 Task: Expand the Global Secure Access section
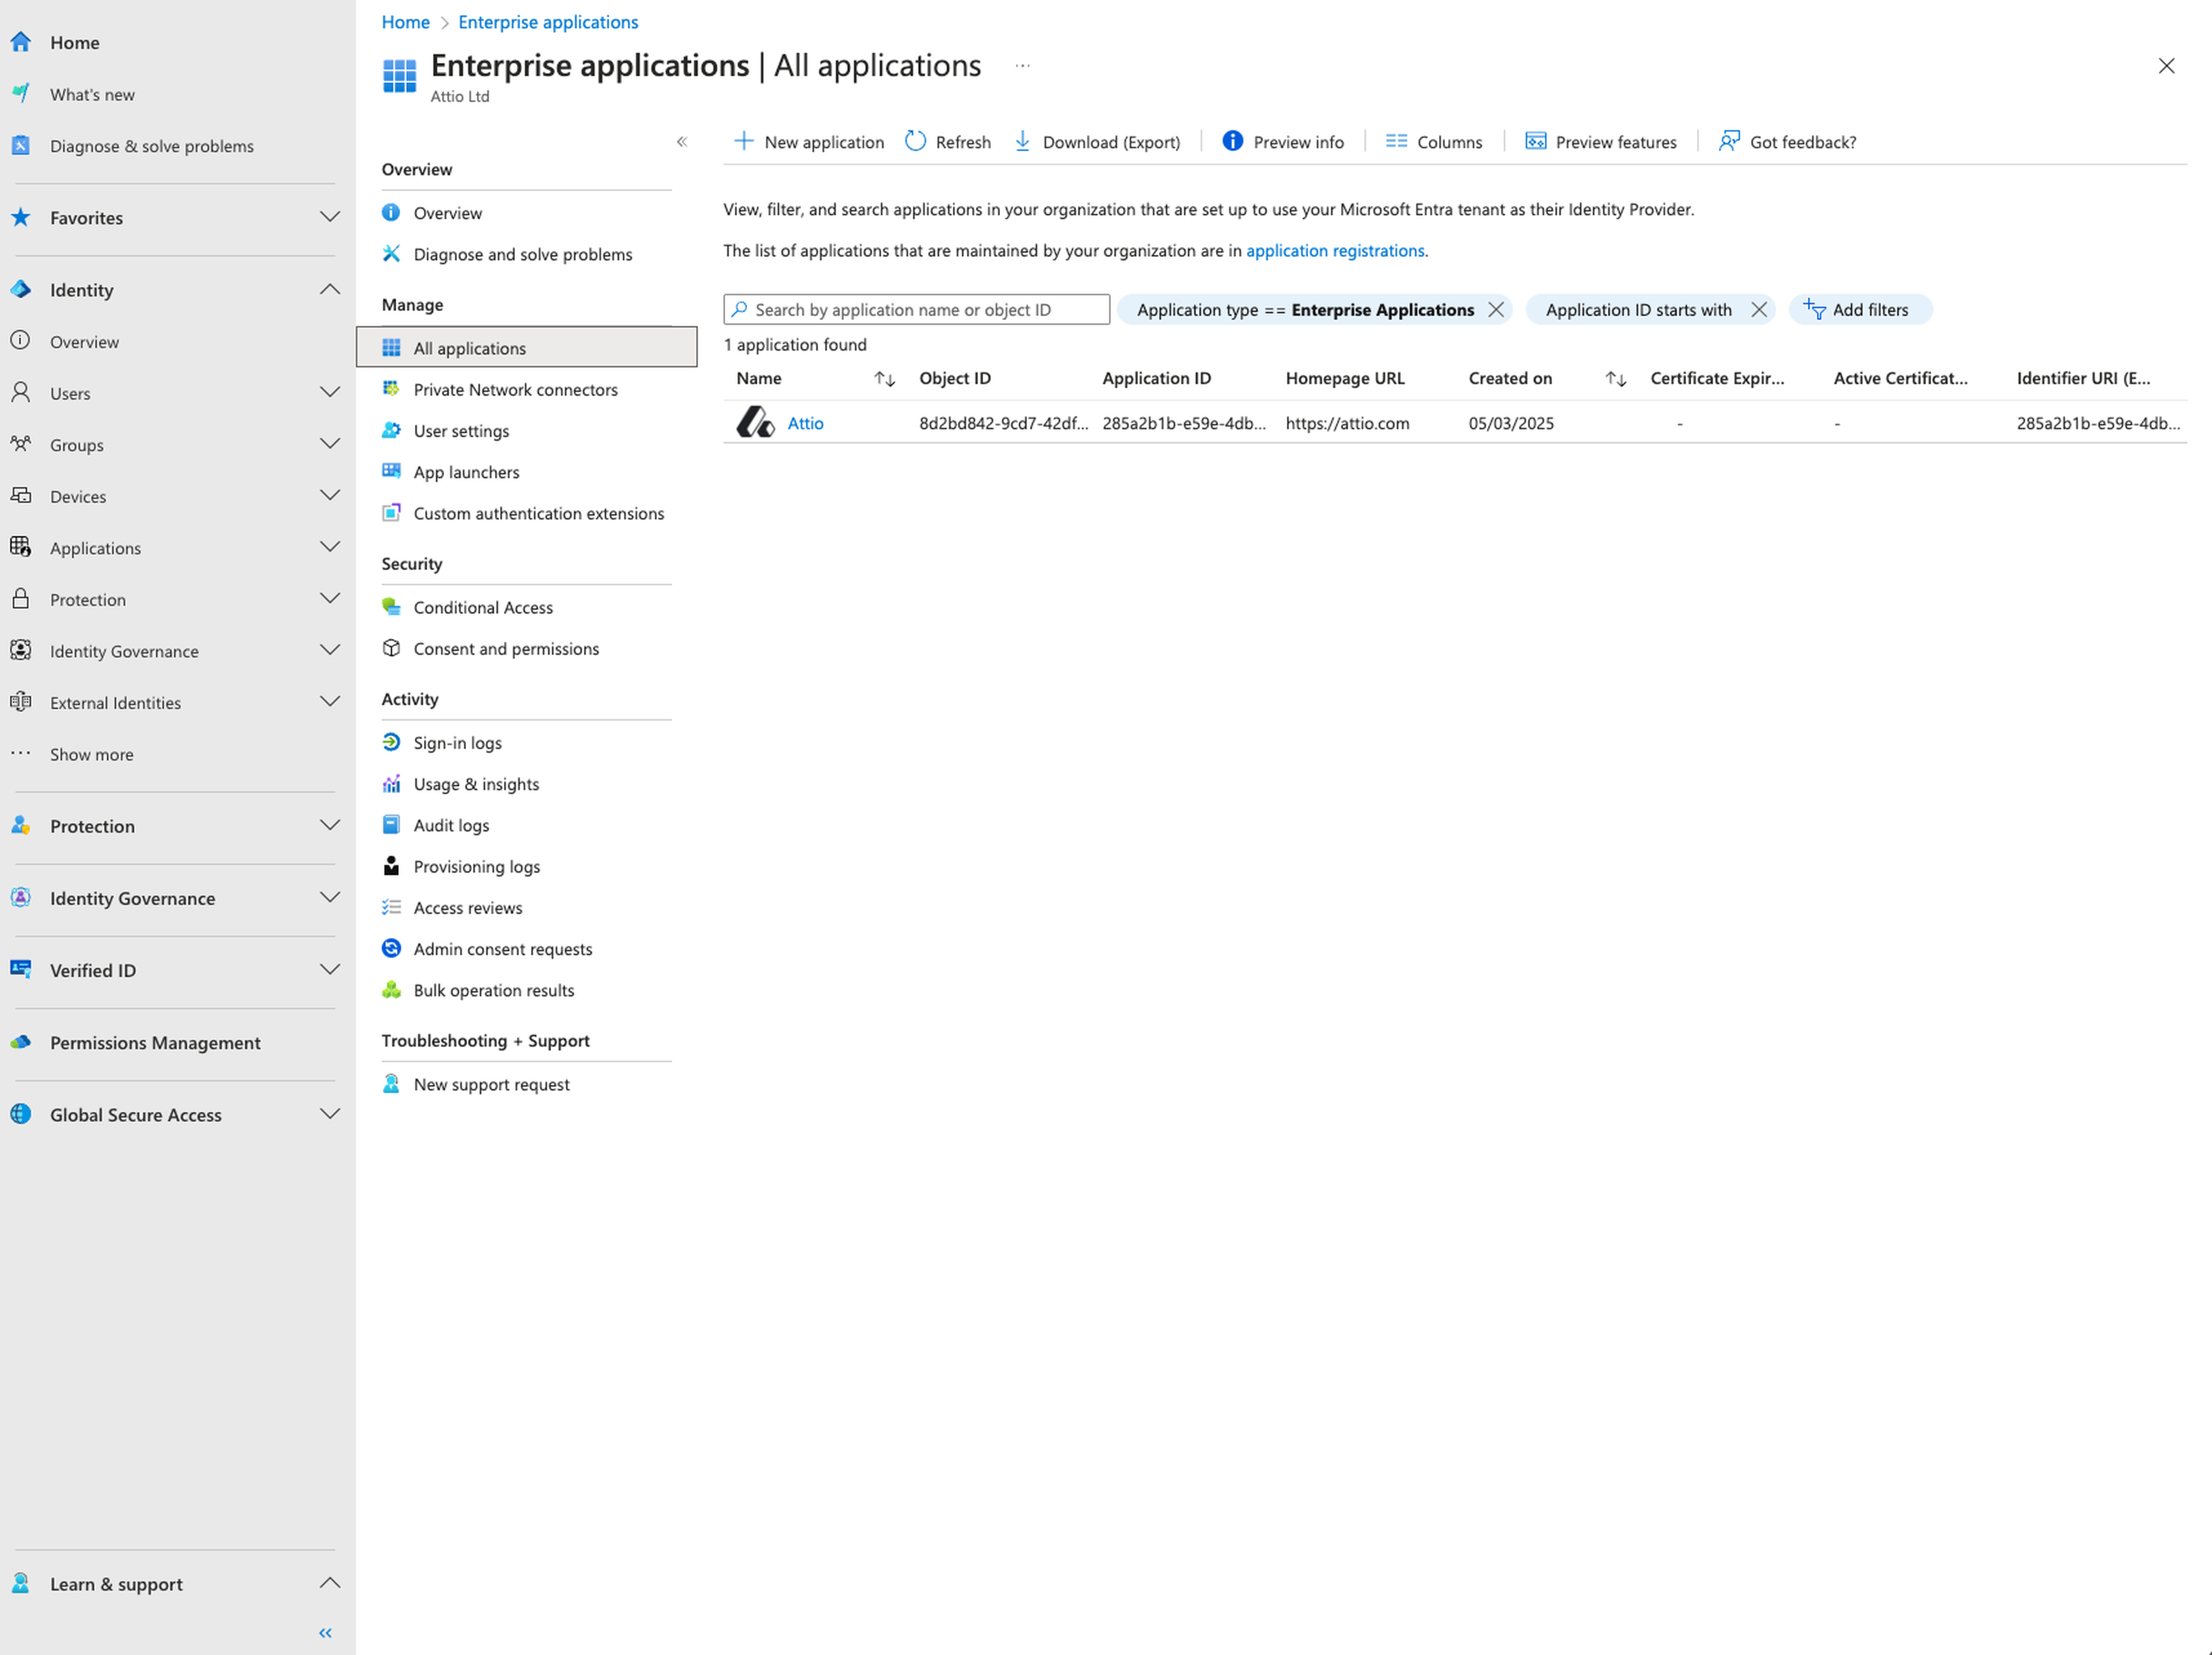pos(329,1114)
